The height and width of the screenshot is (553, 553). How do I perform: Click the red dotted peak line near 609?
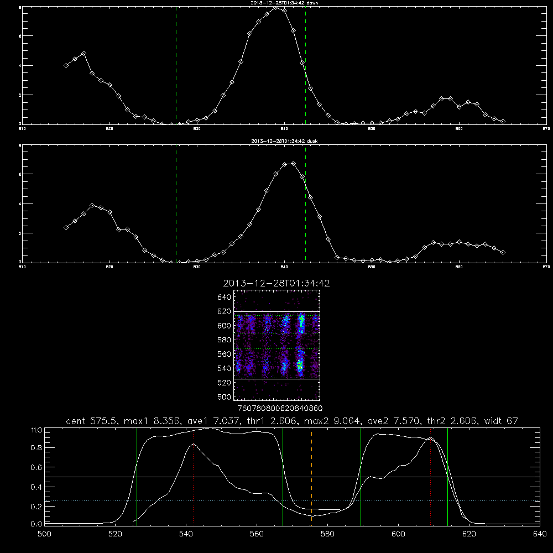tap(430, 476)
